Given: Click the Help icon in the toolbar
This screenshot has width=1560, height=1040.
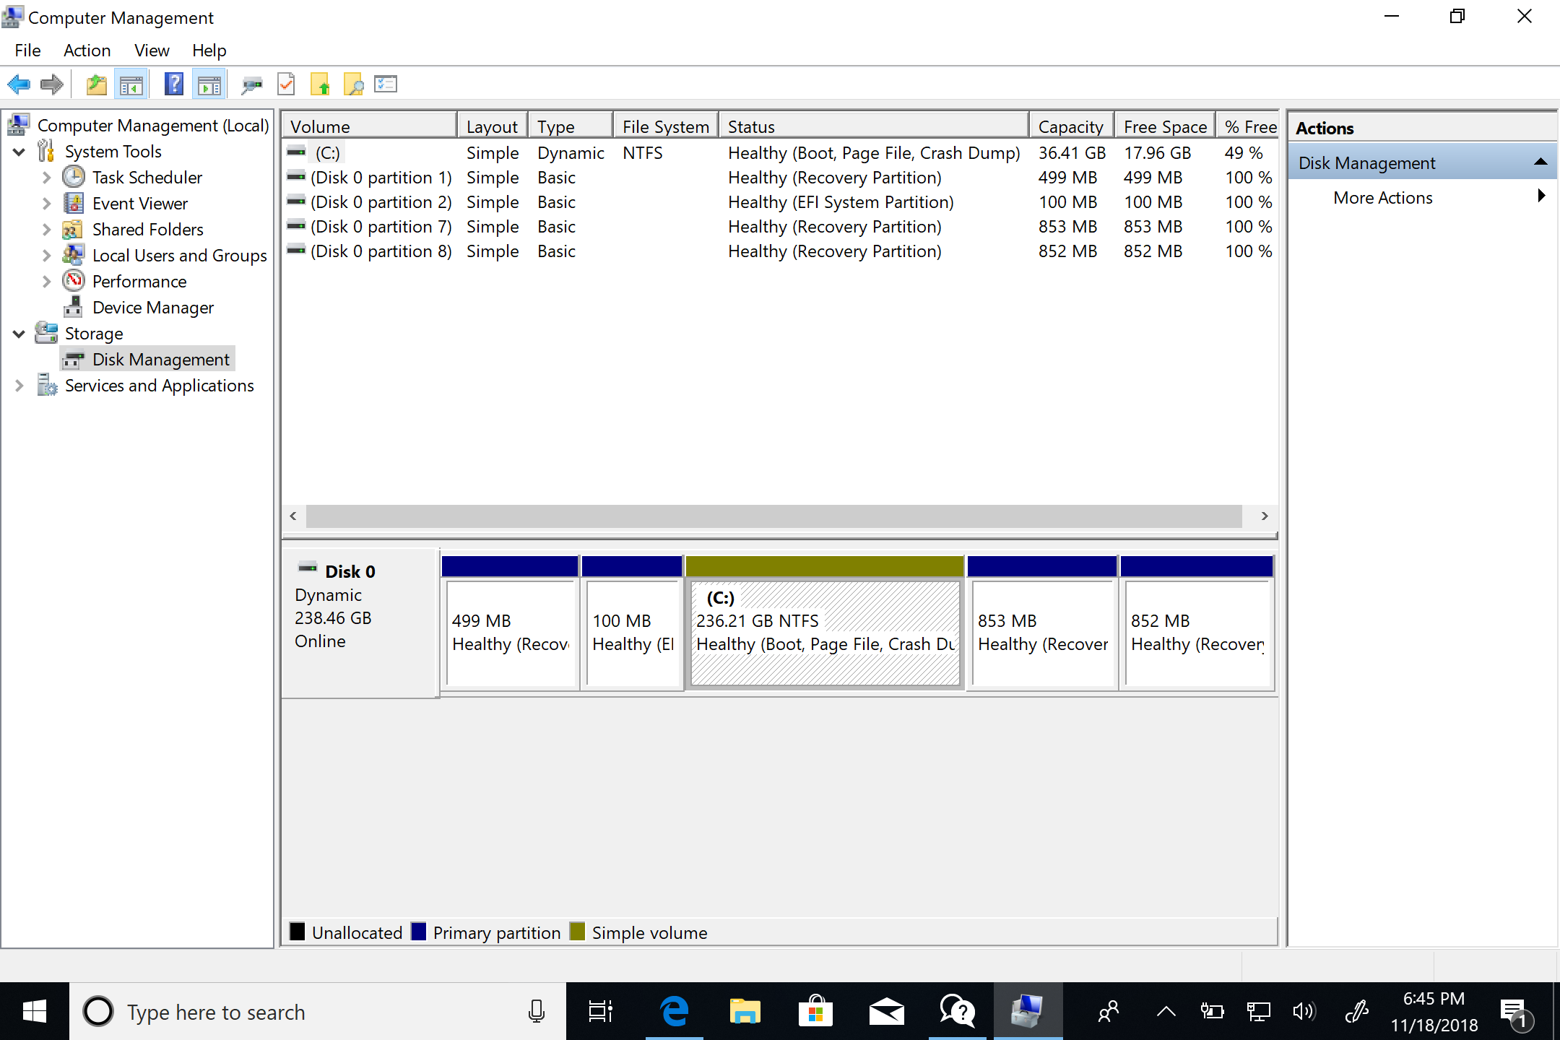Looking at the screenshot, I should click(172, 84).
